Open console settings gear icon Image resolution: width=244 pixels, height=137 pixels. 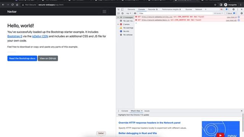[x=242, y=13]
